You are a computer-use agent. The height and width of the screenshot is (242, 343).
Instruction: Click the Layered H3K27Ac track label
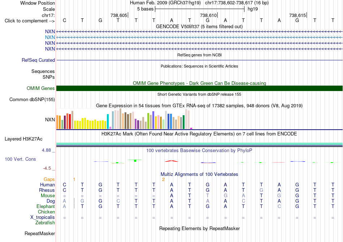pos(23,139)
